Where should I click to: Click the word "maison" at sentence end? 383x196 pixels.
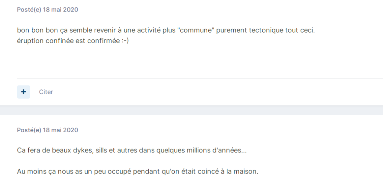[248, 172]
